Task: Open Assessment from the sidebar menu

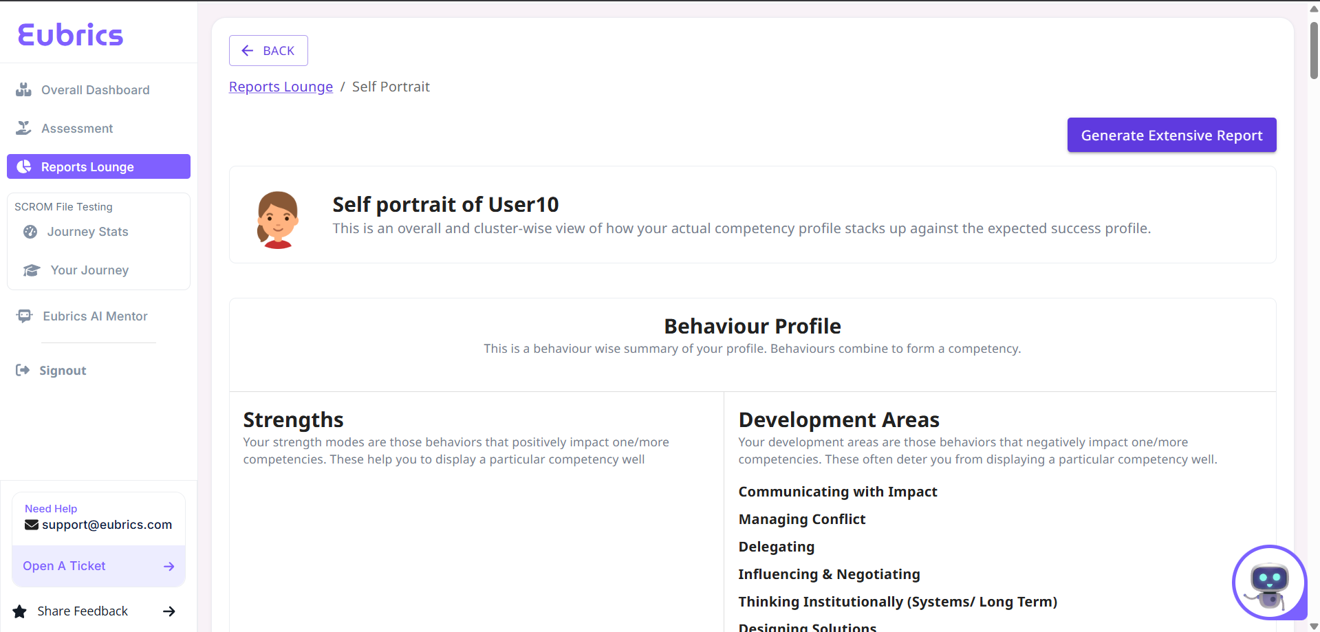Action: pos(76,128)
